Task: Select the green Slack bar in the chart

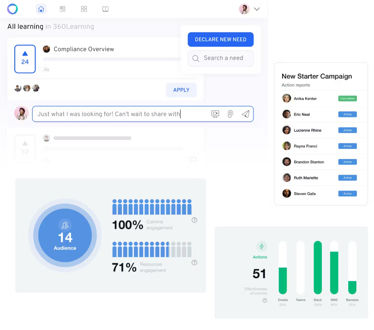Action: tap(317, 268)
